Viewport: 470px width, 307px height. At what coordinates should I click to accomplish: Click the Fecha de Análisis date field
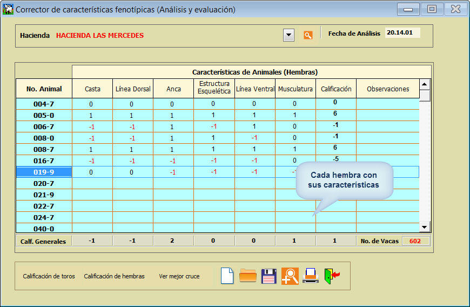coord(402,32)
